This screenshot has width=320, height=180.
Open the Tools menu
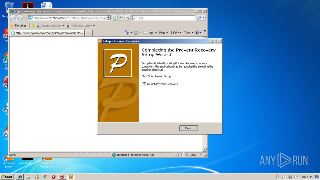pos(189,32)
